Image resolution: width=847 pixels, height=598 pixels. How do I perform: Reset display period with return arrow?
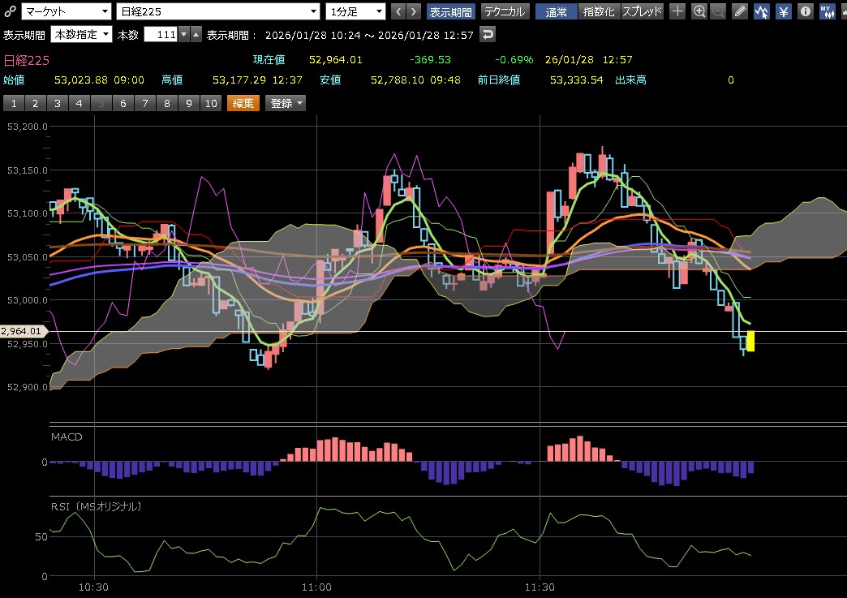point(487,35)
